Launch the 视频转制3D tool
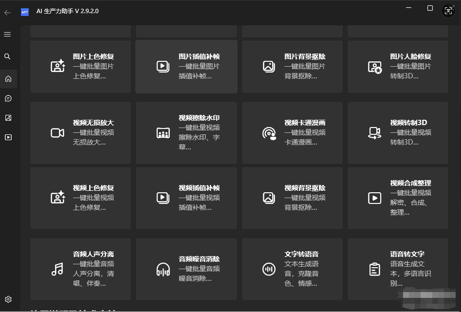Screen dimensions: 461x312 pos(398,132)
